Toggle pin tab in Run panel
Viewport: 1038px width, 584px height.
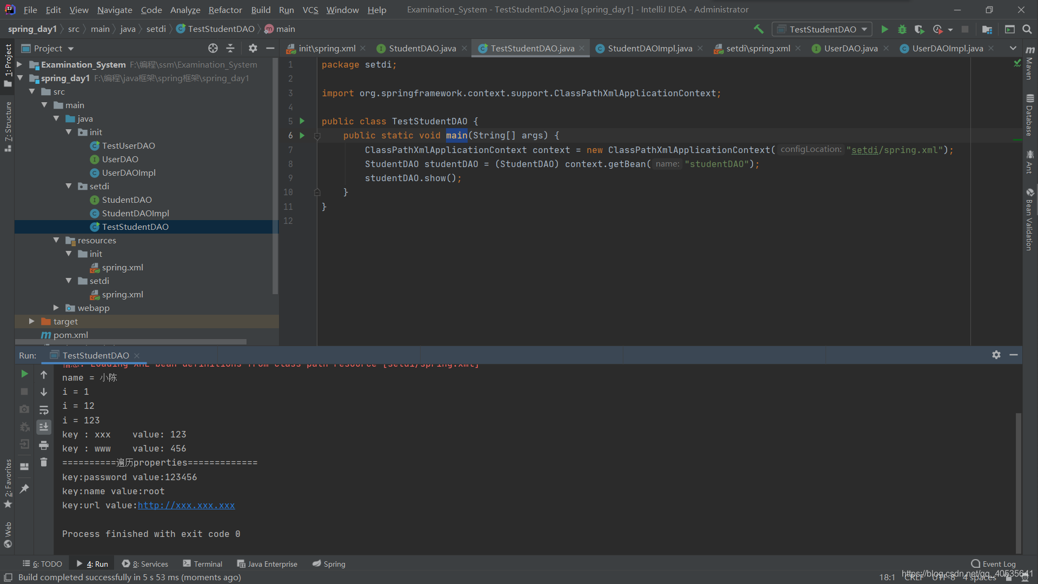24,489
